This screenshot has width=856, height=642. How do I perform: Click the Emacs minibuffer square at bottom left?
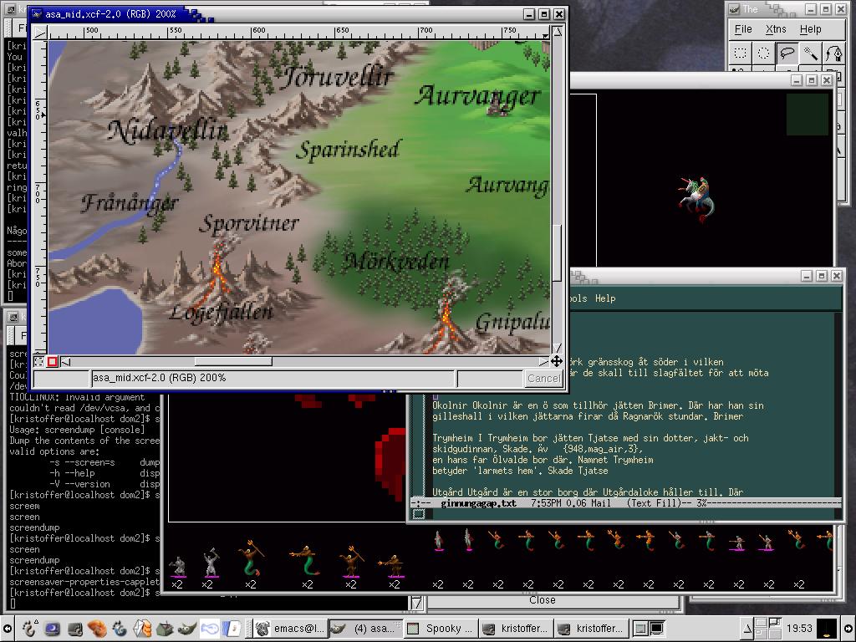(x=419, y=514)
